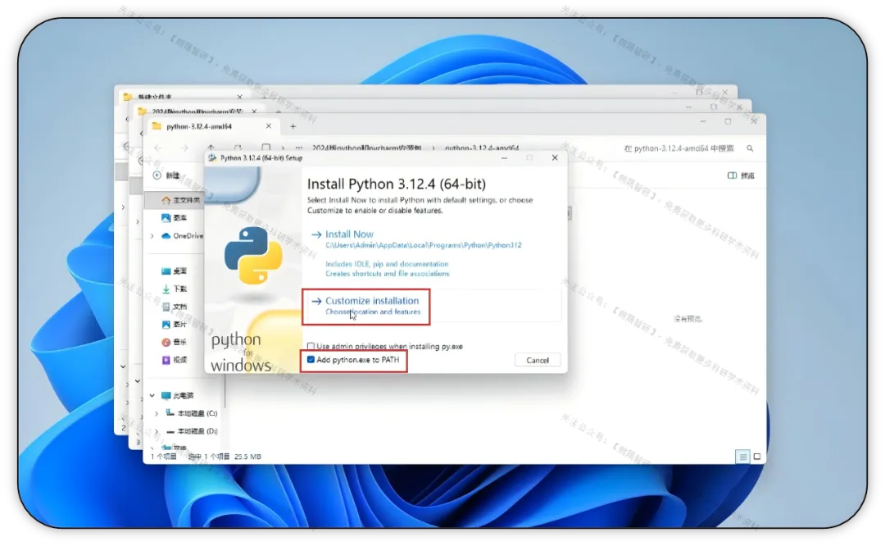Click search box in python-3.12.4-amd64 window
The height and width of the screenshot is (546, 885).
click(679, 148)
